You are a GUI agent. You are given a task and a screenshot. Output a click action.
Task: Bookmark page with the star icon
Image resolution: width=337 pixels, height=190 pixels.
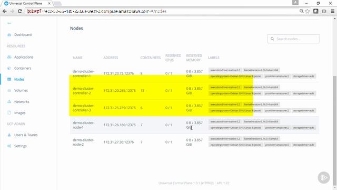tap(308, 11)
